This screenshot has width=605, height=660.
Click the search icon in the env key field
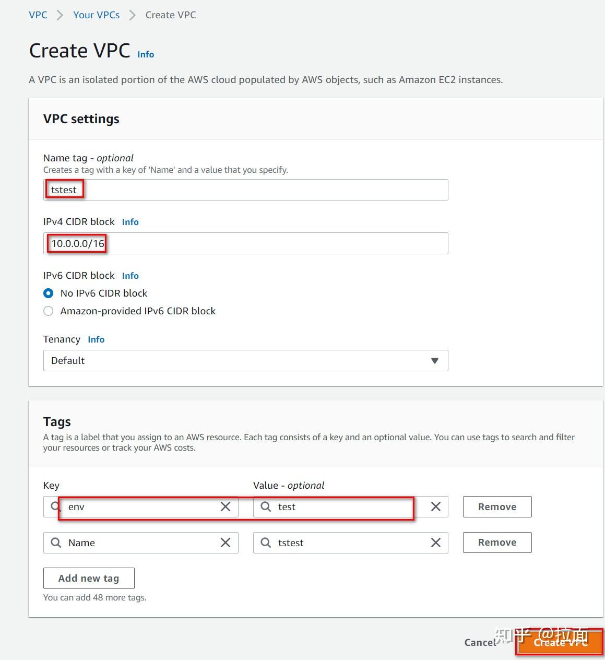coord(55,506)
